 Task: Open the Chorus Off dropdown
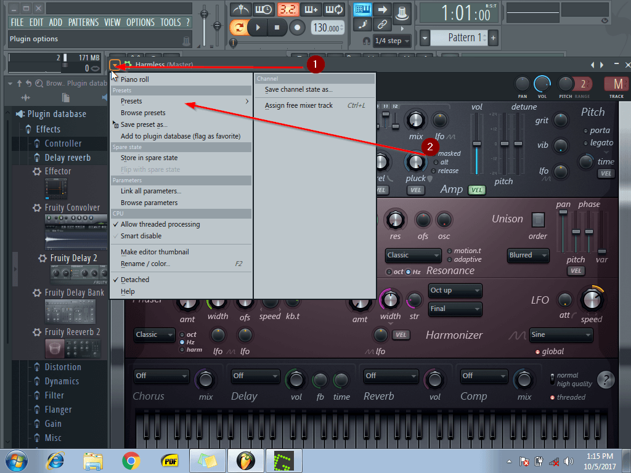click(161, 376)
